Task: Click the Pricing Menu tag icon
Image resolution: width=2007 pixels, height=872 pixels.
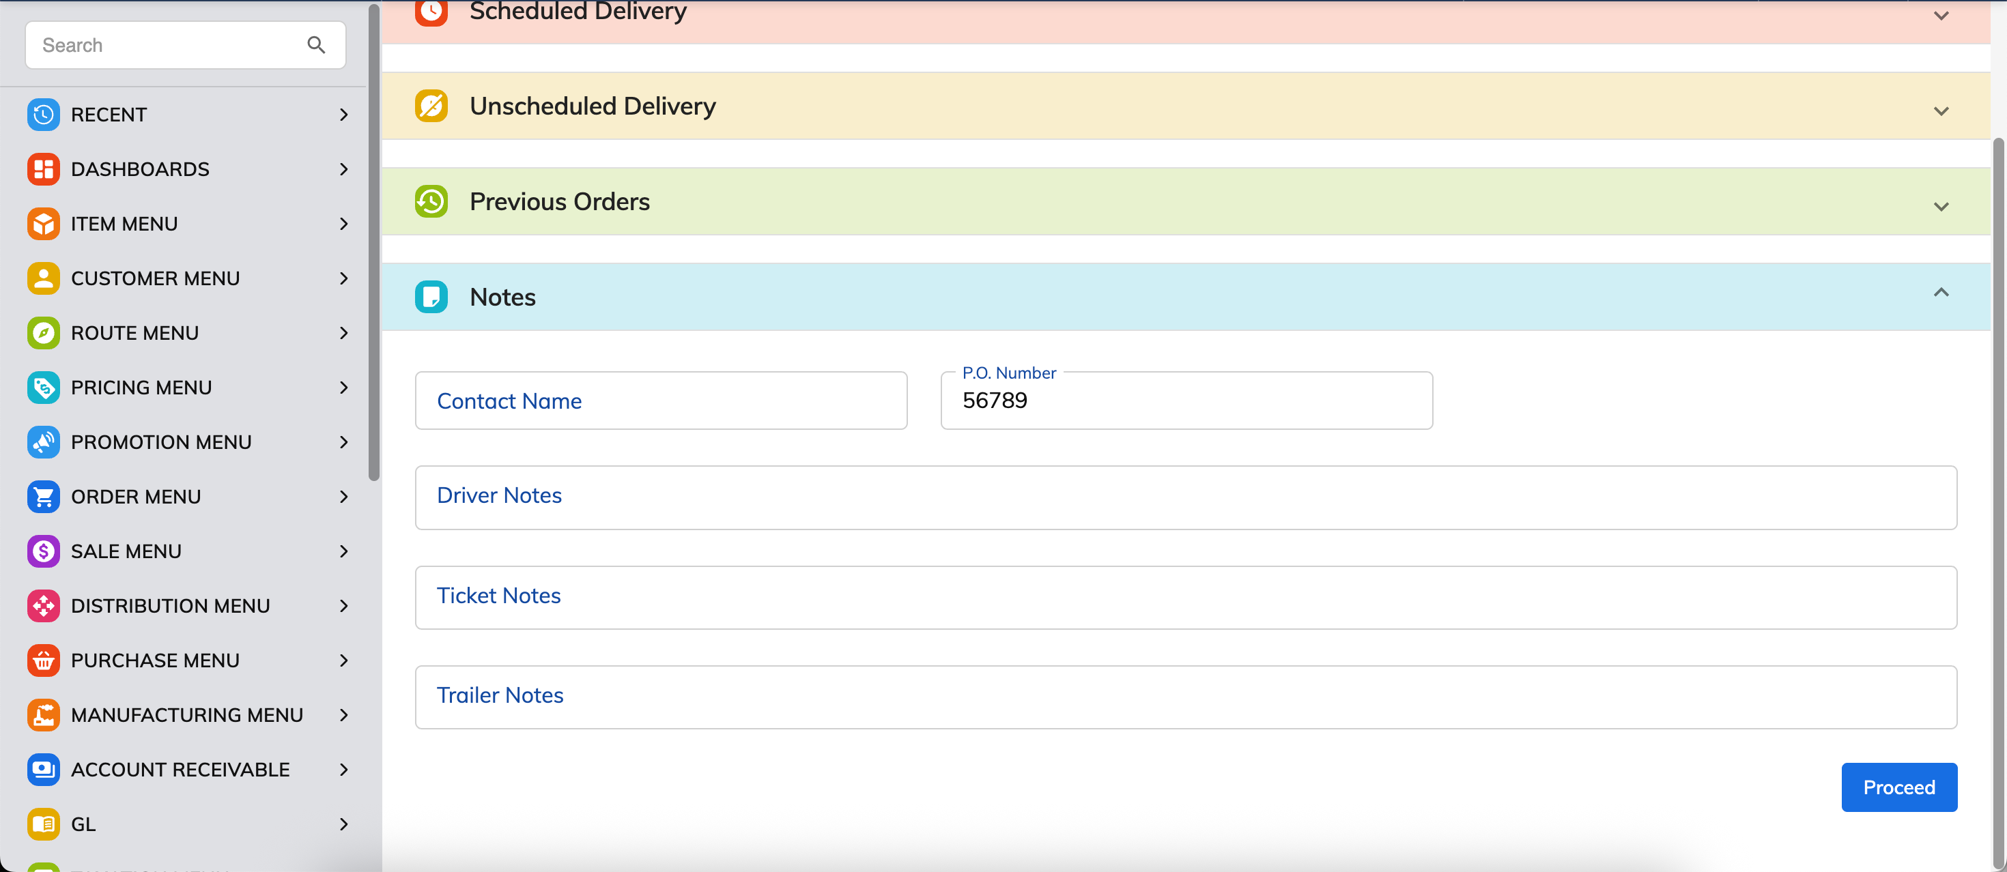Action: [44, 387]
